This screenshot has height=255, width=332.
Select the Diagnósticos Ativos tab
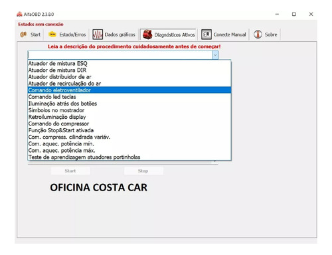[x=169, y=35]
